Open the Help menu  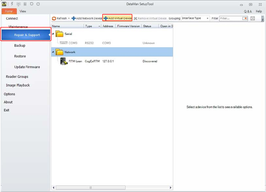pos(259,11)
